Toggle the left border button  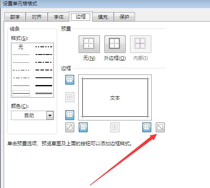tap(83, 127)
